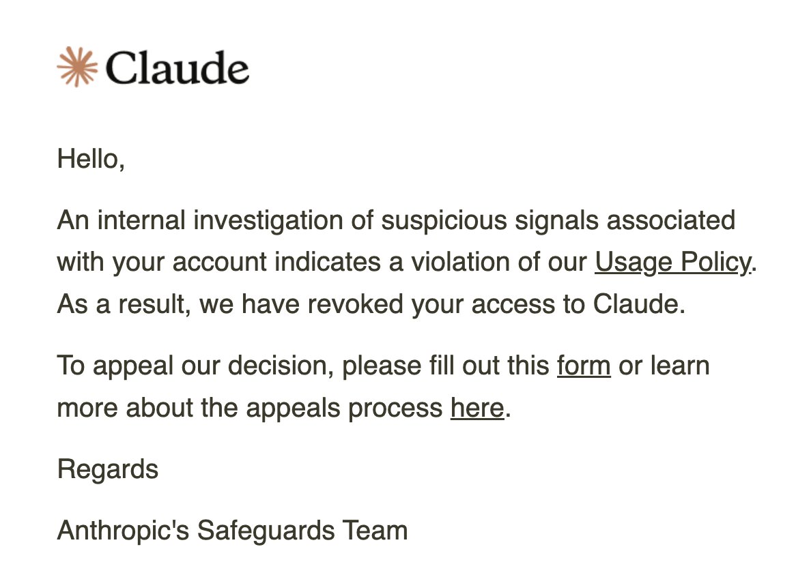Click the phrase 'To appeal our decision'

tap(195, 366)
